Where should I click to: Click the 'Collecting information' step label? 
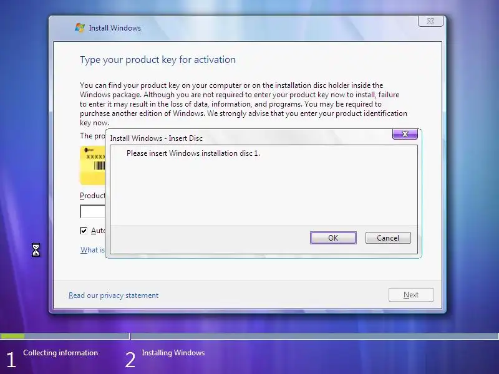[61, 353]
